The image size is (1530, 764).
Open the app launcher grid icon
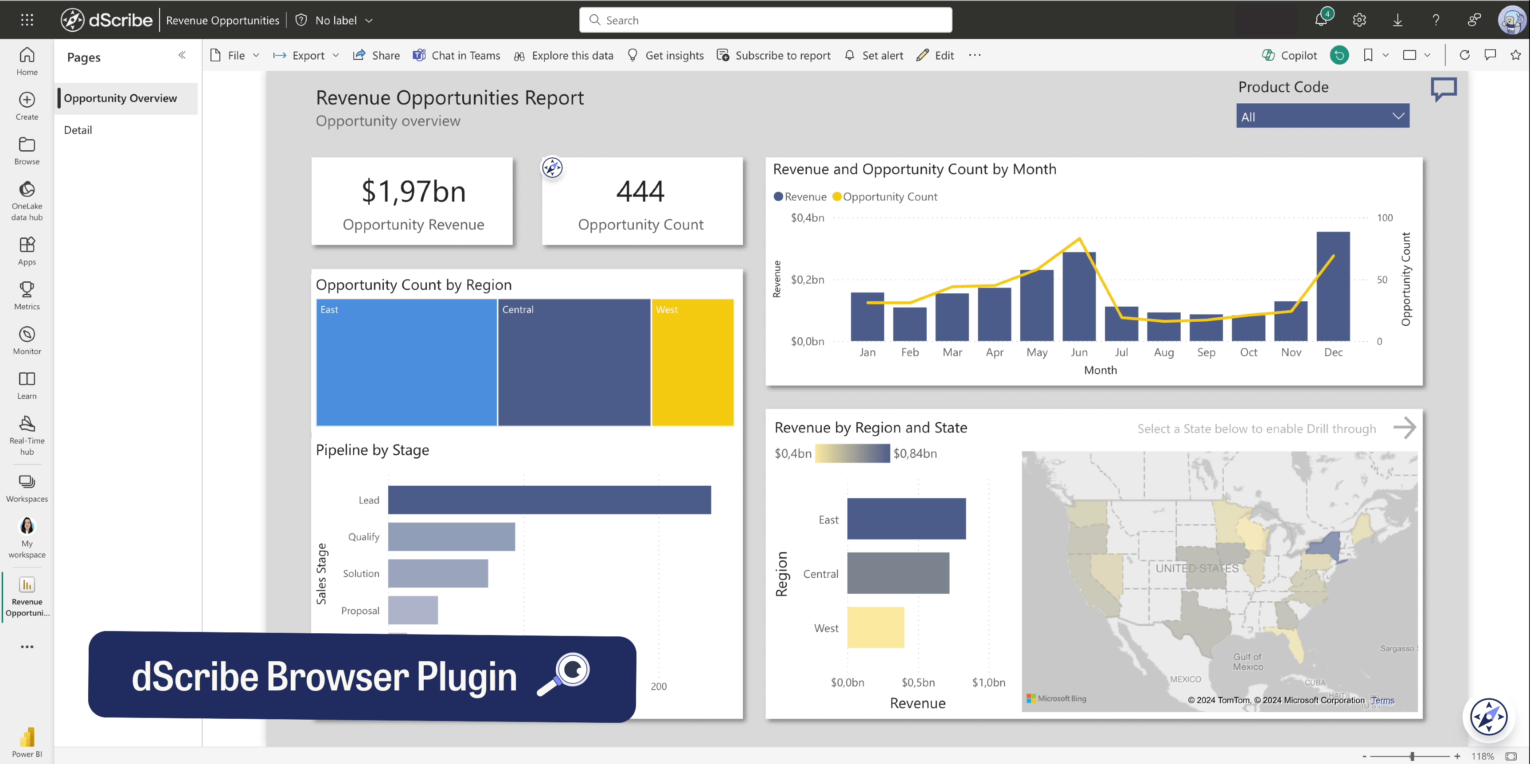click(27, 20)
